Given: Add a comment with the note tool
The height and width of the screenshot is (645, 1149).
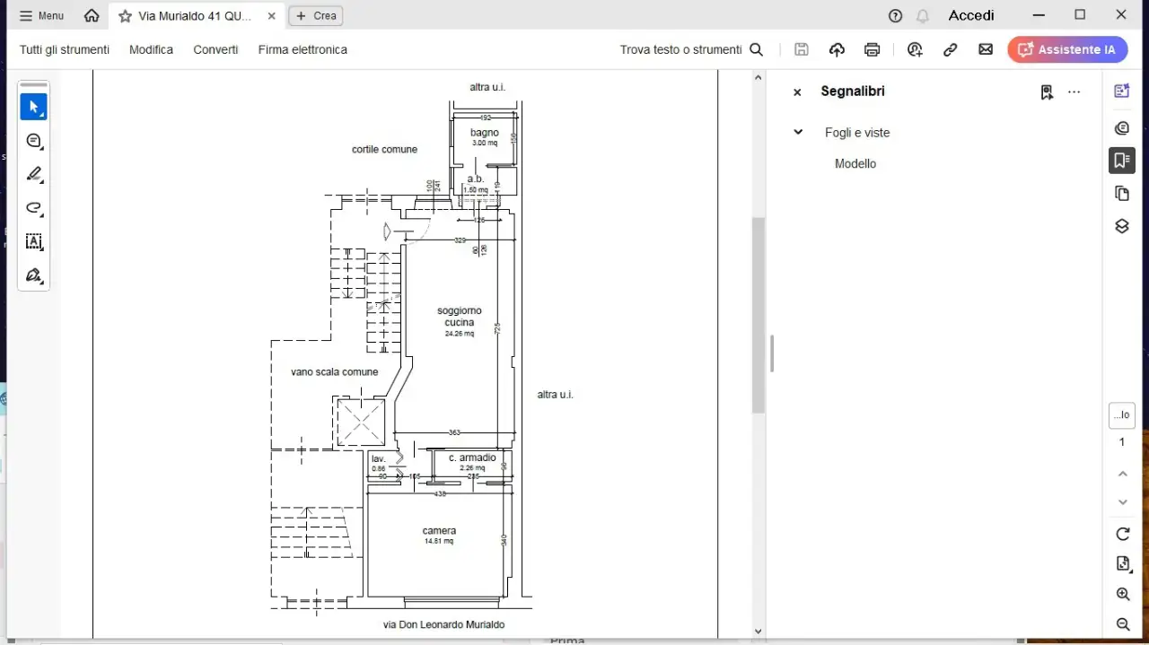Looking at the screenshot, I should (34, 141).
